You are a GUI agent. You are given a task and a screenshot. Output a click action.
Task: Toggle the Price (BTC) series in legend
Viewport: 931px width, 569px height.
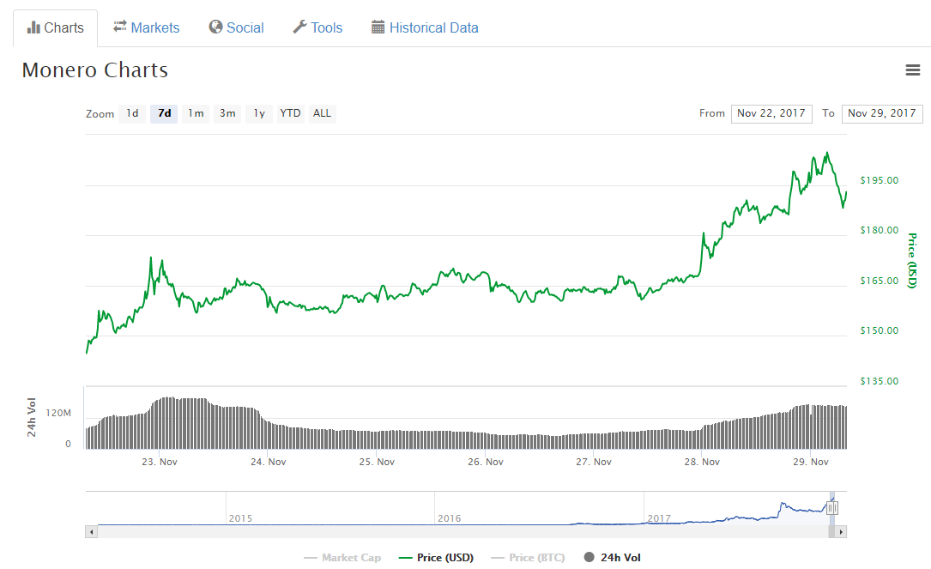point(528,558)
